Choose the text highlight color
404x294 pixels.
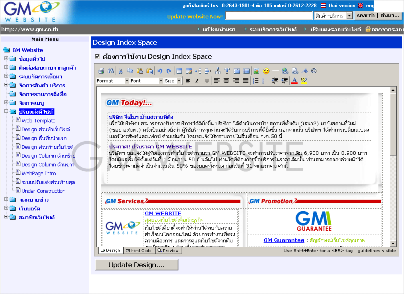point(304,81)
